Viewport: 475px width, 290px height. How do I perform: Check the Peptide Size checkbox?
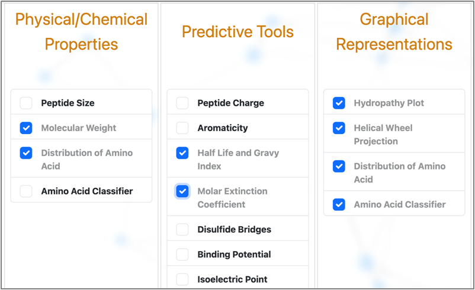coord(26,103)
